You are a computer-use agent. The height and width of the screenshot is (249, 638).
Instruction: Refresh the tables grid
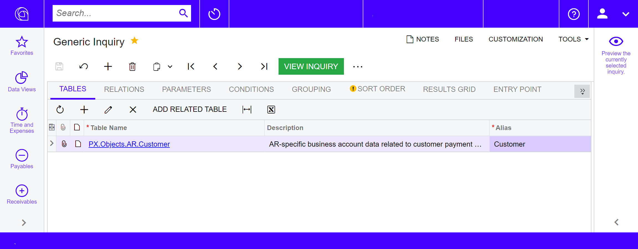(x=60, y=110)
